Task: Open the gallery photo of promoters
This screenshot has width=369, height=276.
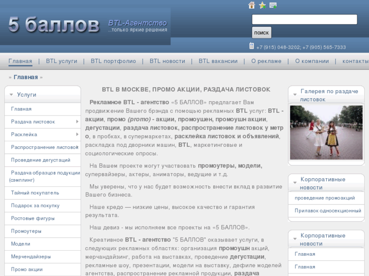Action: tap(326, 132)
